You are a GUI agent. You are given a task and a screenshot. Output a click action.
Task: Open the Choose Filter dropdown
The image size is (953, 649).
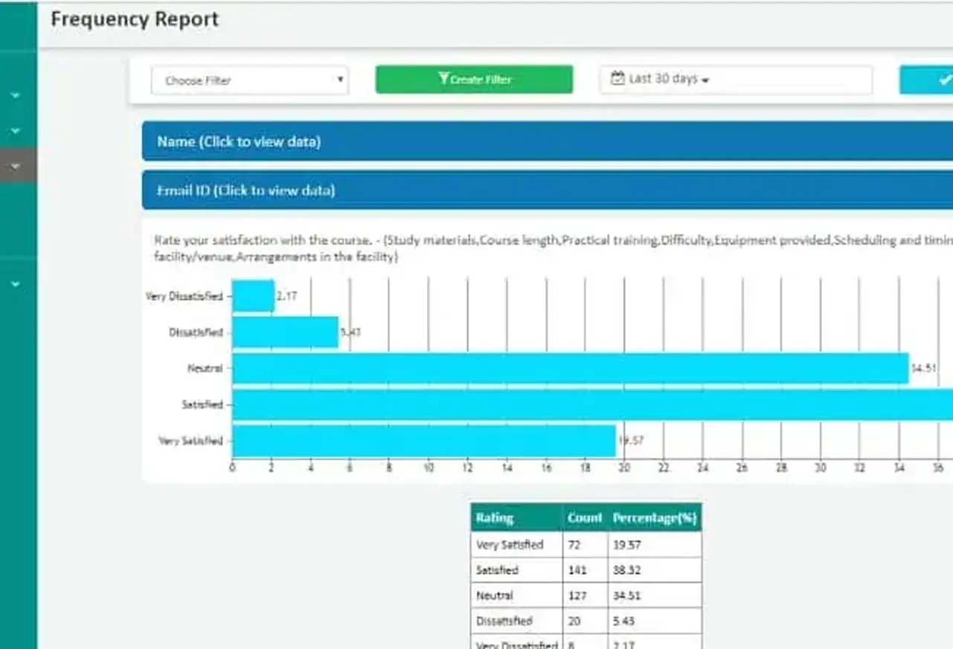tap(250, 80)
